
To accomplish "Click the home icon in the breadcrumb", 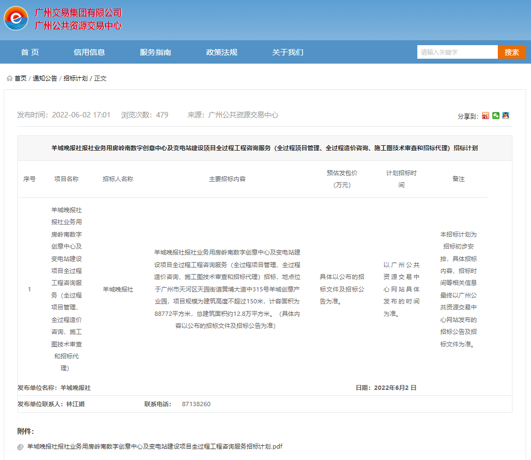I will coord(9,78).
